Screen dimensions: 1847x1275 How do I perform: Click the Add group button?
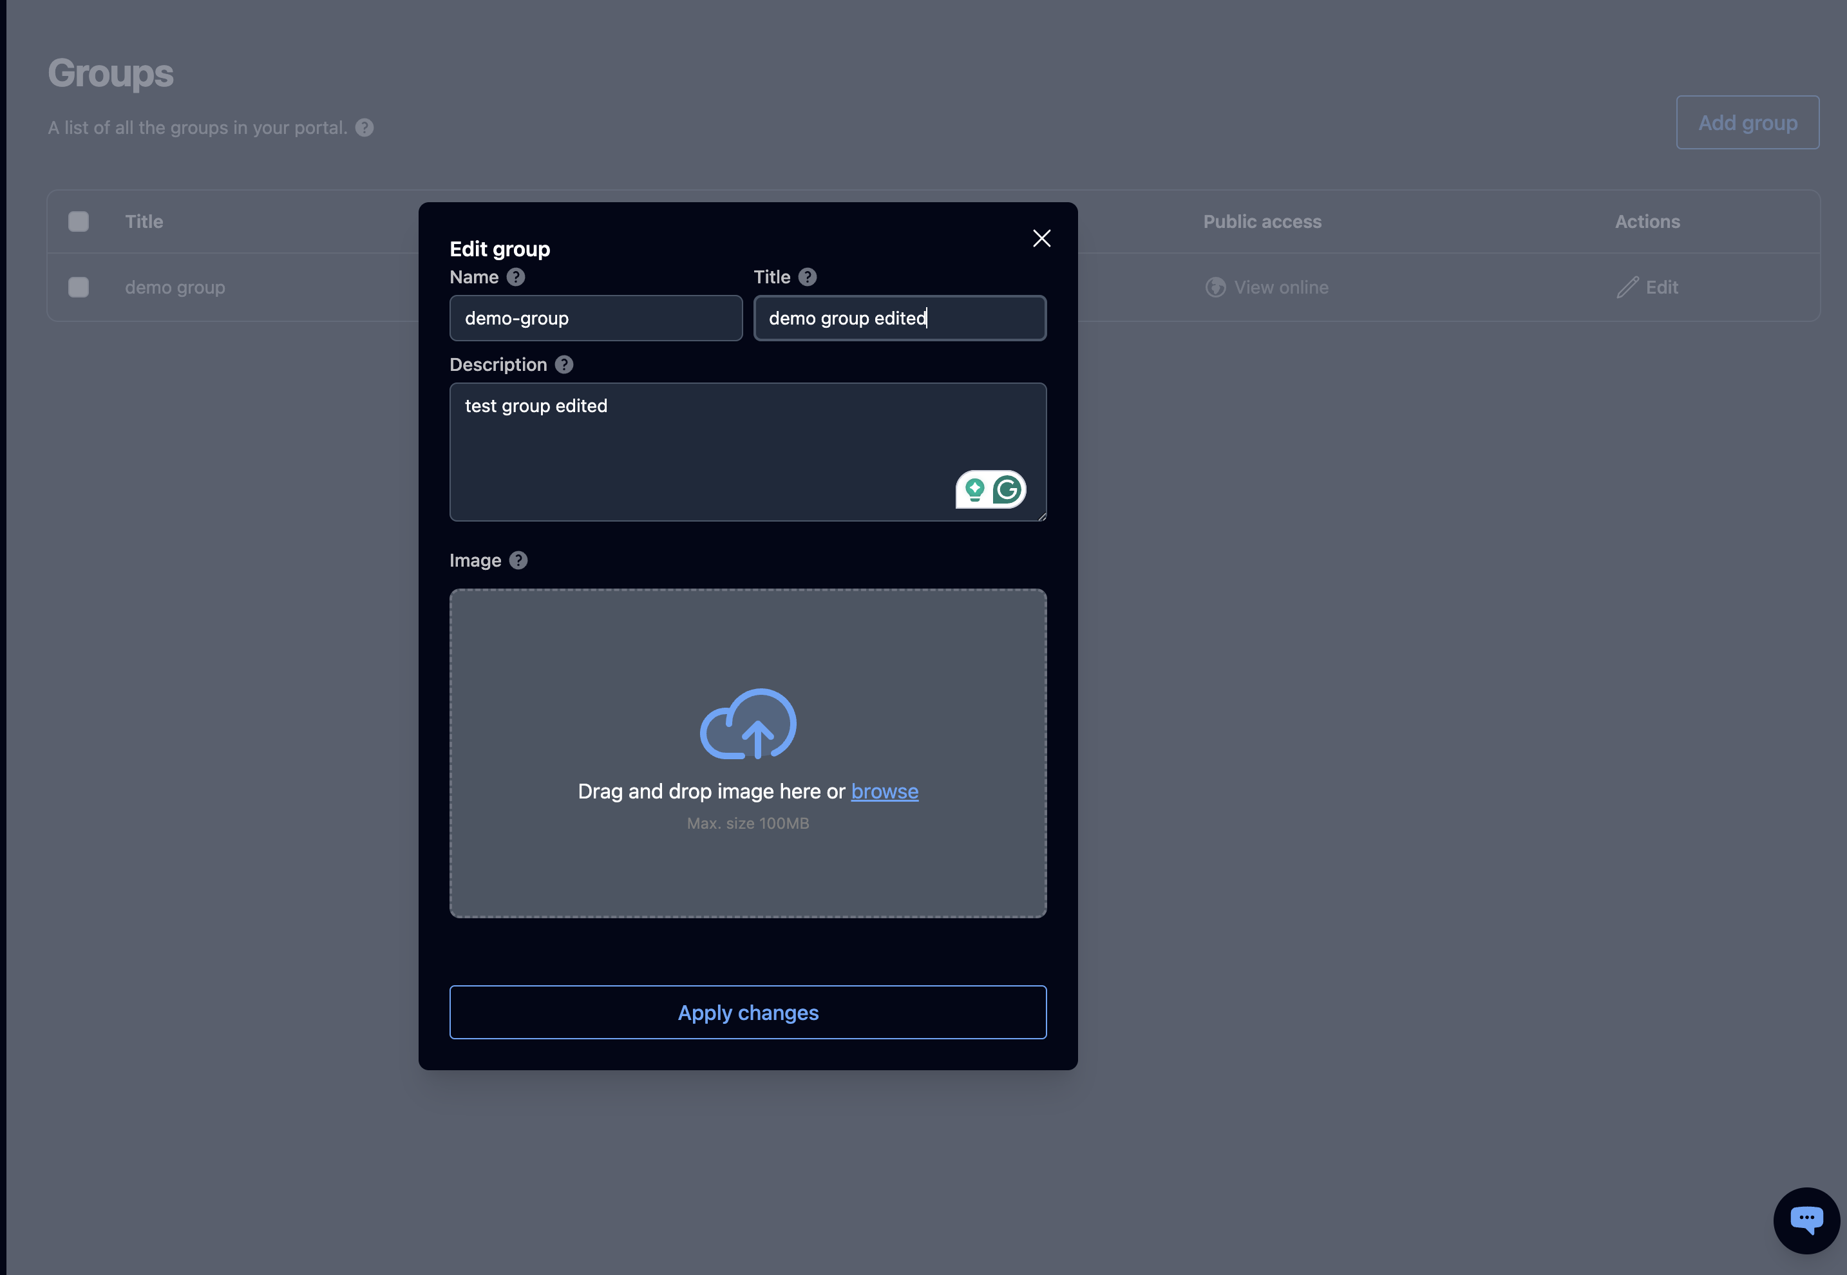coord(1747,122)
